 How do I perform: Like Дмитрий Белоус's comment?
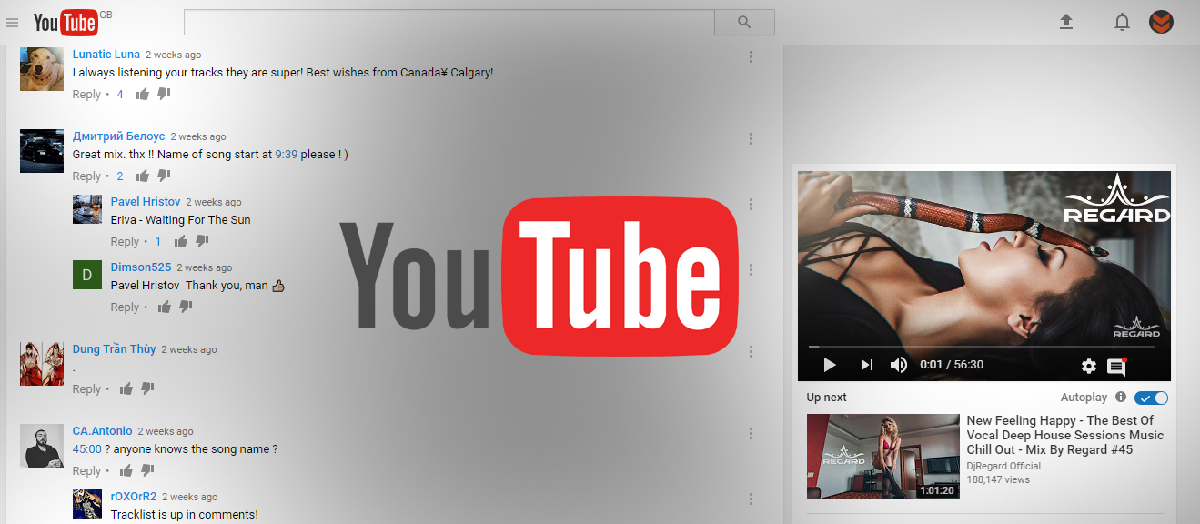coord(143,176)
